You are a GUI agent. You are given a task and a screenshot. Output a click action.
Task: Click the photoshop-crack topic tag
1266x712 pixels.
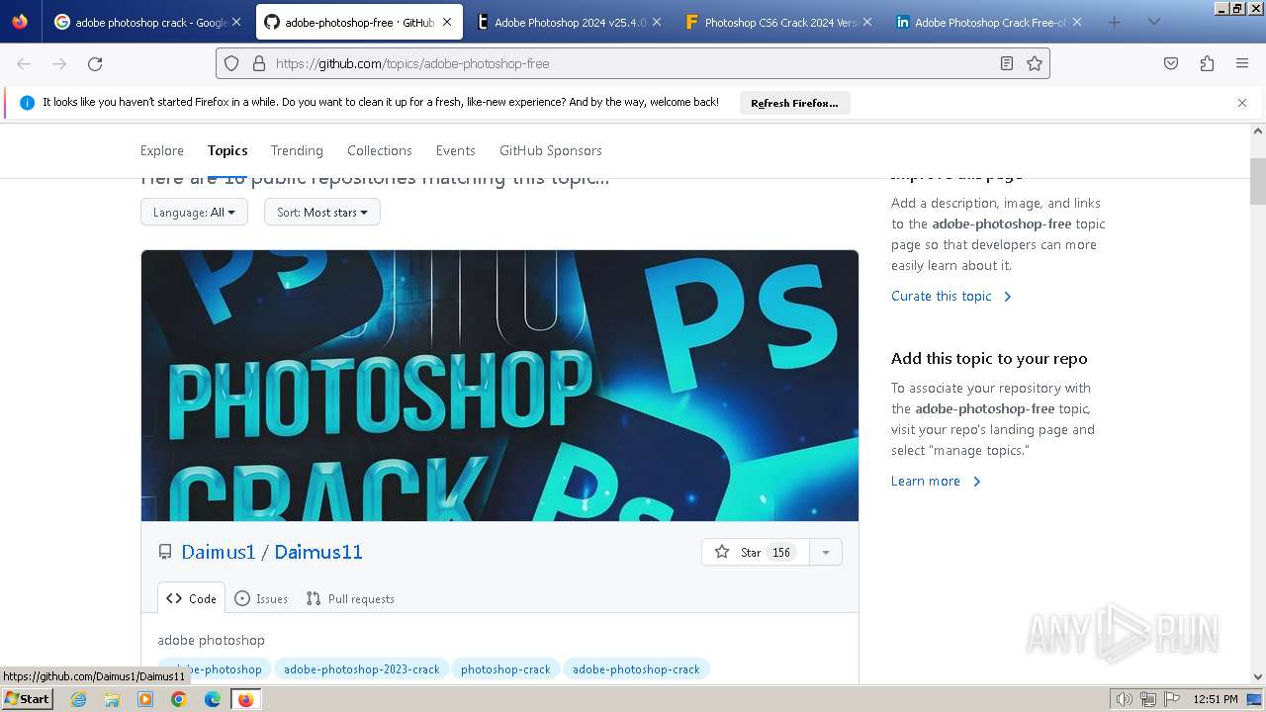[505, 669]
